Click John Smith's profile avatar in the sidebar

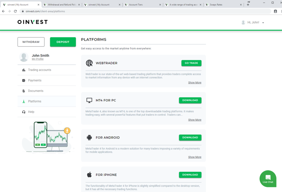24,57
